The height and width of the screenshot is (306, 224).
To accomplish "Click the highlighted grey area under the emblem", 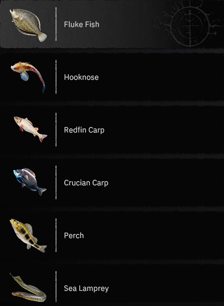I will click(112, 24).
